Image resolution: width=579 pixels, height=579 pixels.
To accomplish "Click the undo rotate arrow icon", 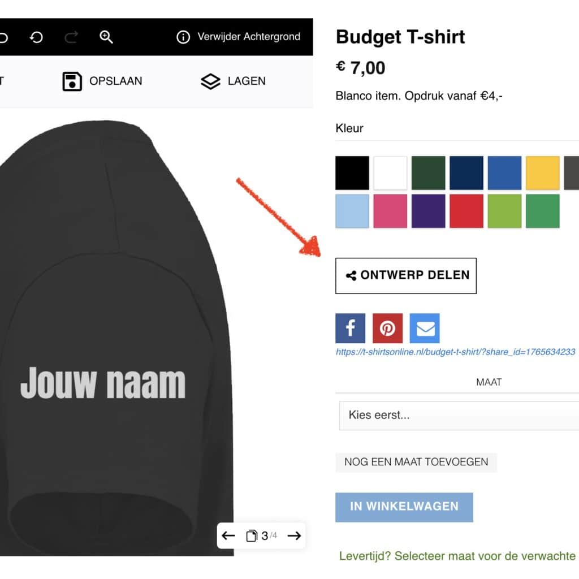I will coord(36,37).
